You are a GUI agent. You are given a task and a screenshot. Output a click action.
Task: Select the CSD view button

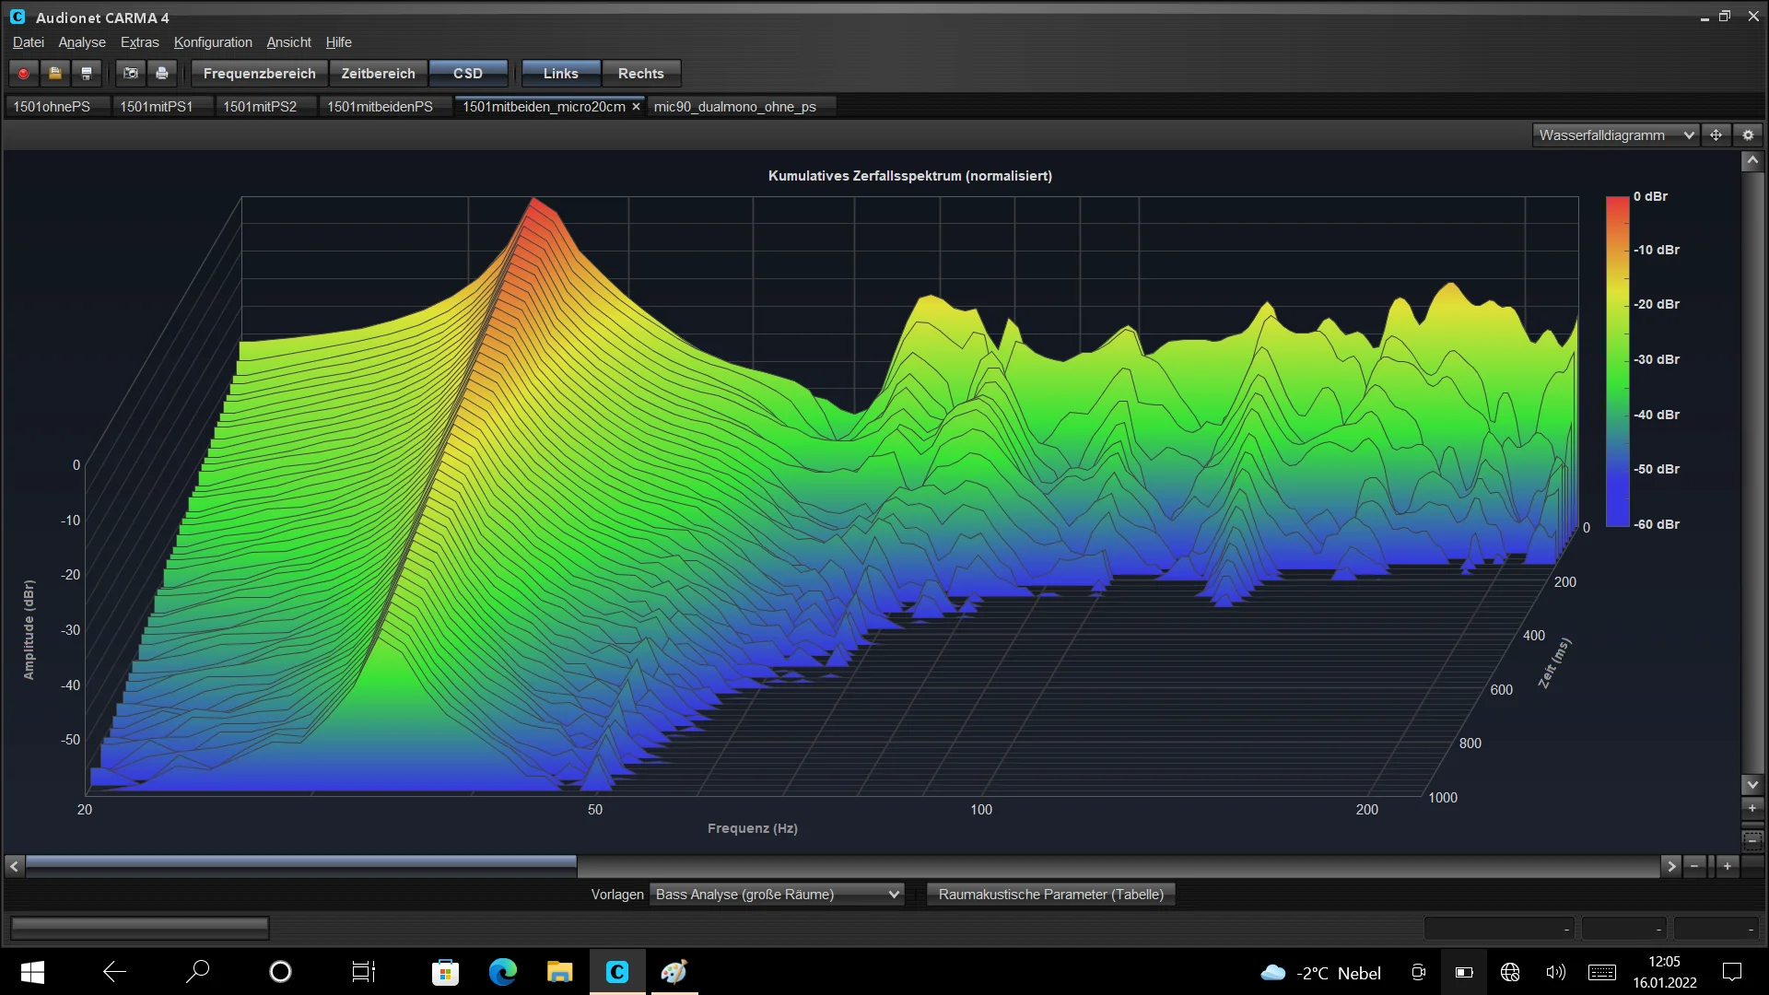[468, 74]
